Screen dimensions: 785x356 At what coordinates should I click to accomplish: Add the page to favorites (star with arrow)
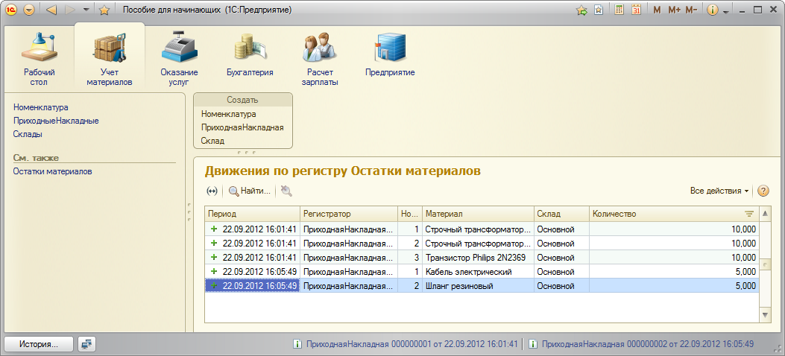[581, 10]
